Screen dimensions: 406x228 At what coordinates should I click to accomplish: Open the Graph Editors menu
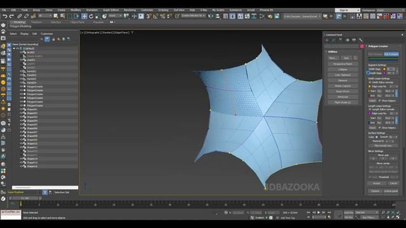[111, 10]
